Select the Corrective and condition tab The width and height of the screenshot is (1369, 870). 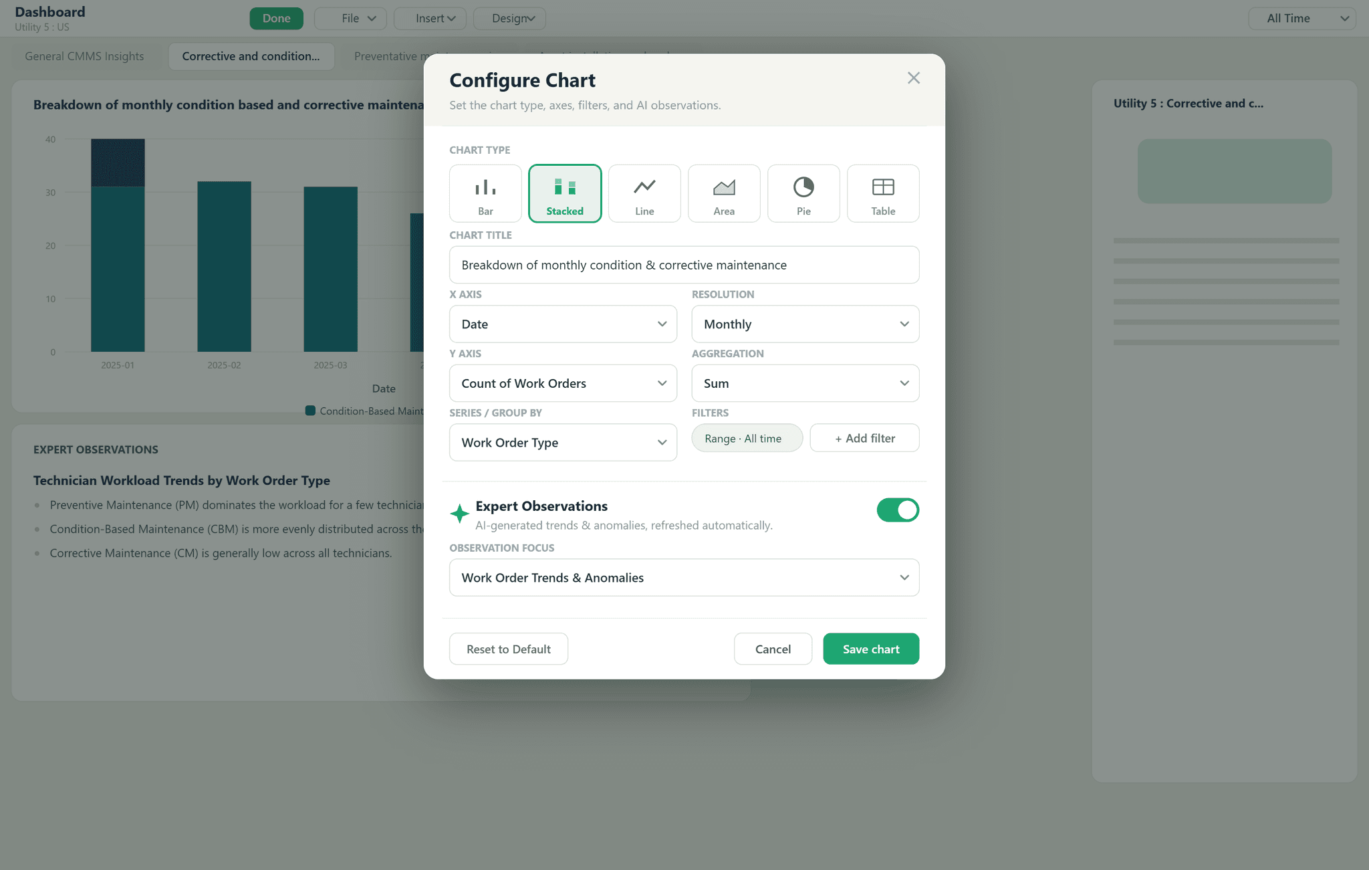point(251,56)
